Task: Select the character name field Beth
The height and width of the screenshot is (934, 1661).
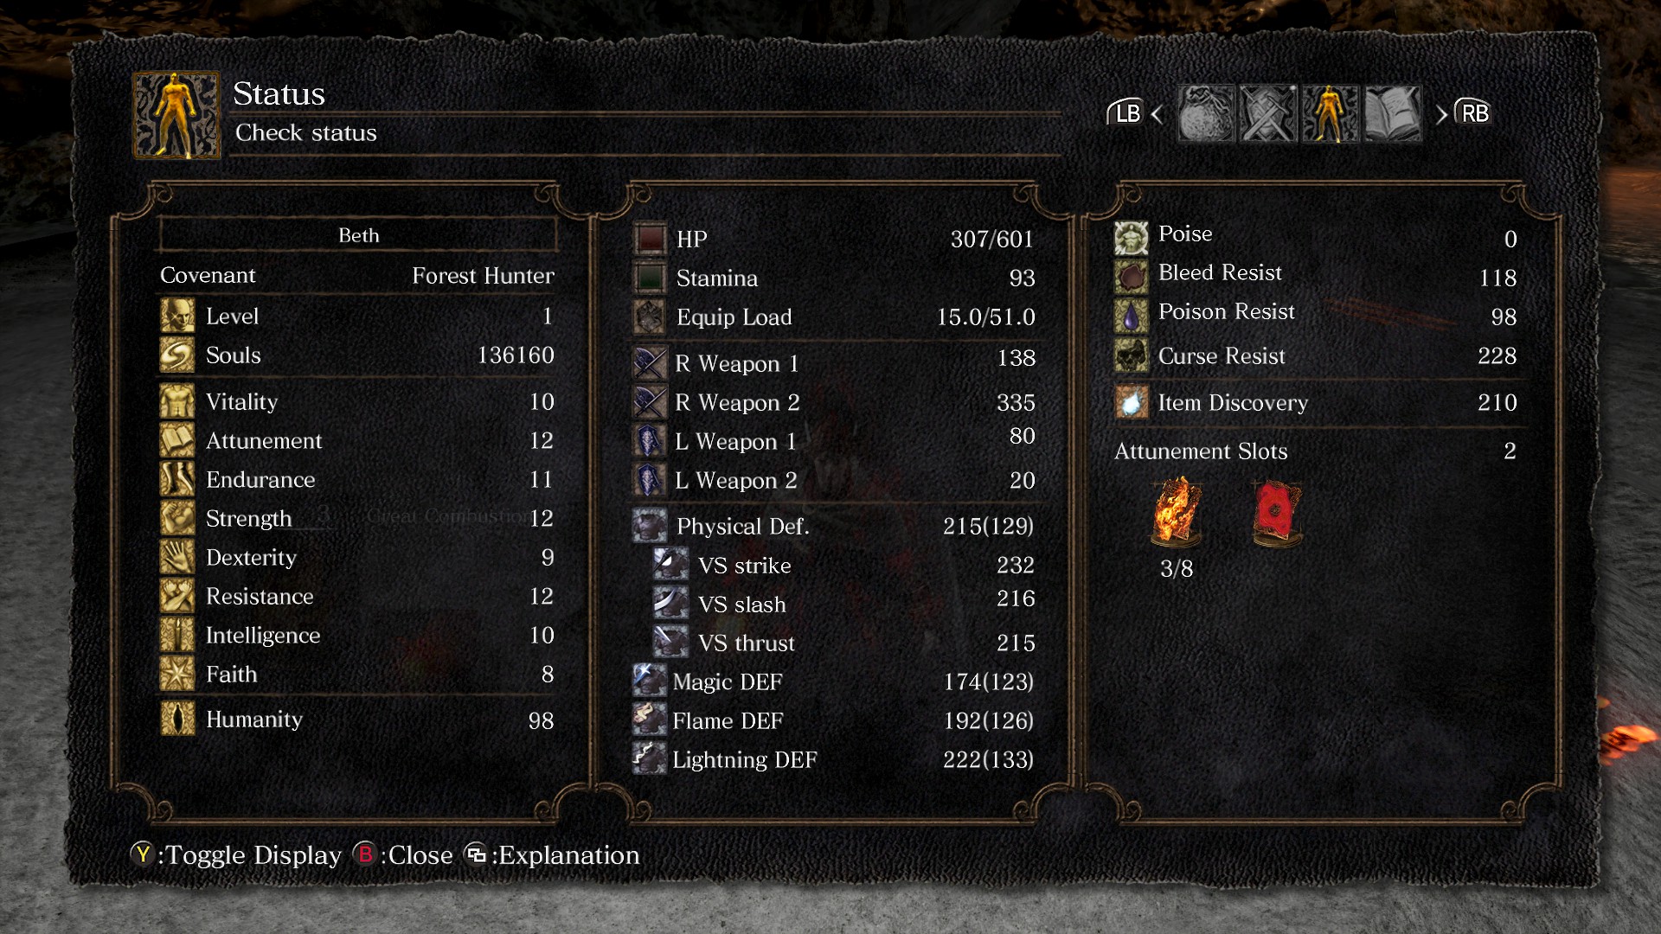Action: click(358, 235)
